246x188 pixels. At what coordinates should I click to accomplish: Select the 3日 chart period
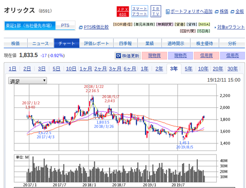[x=42, y=69]
